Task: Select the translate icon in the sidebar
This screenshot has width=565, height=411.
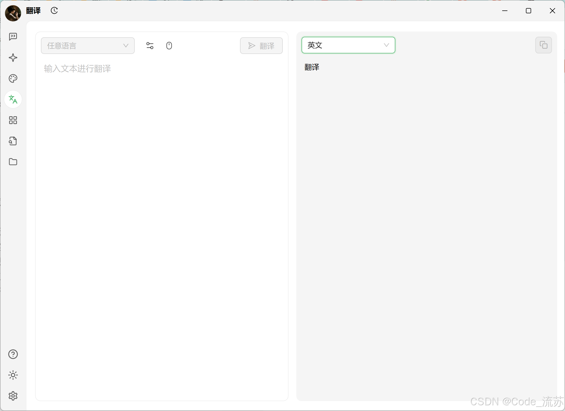Action: coord(13,99)
